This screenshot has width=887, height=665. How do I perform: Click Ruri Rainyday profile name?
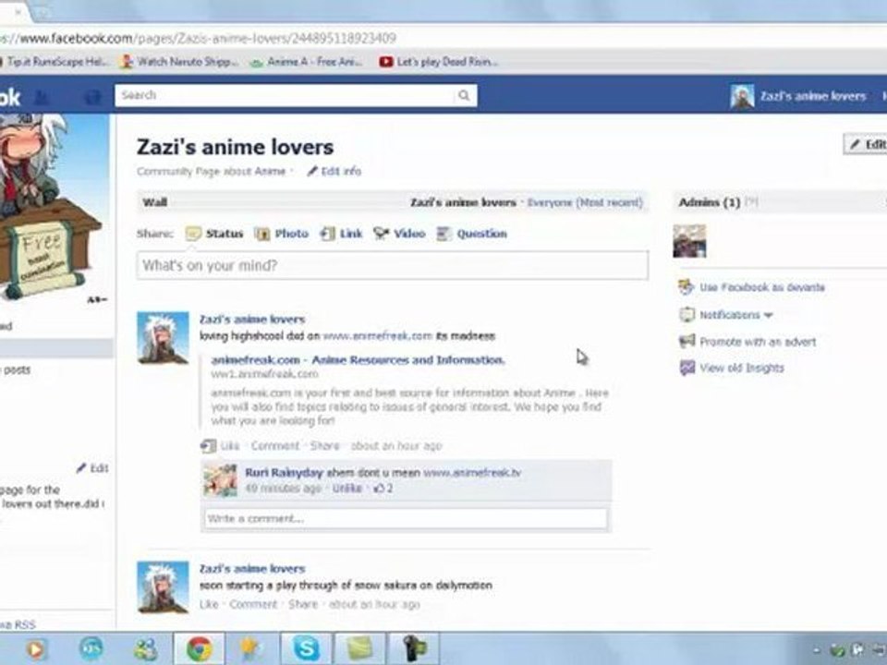click(x=284, y=472)
